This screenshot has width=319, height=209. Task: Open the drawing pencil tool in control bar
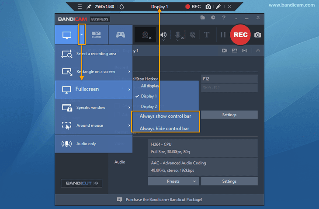click(218, 7)
